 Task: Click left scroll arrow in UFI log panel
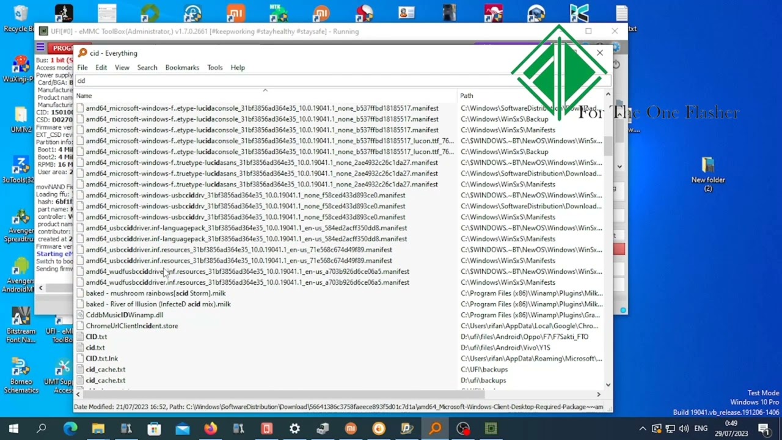point(40,288)
